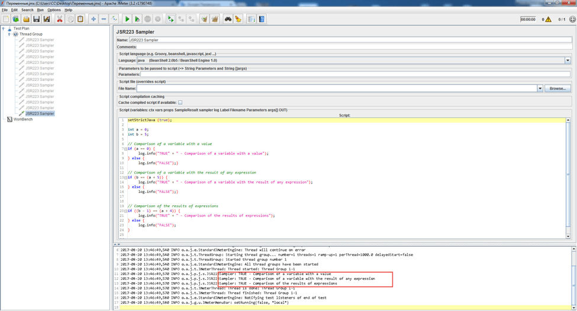Toggle Cache compiled script if available checkbox
577x311 pixels.
(x=180, y=103)
